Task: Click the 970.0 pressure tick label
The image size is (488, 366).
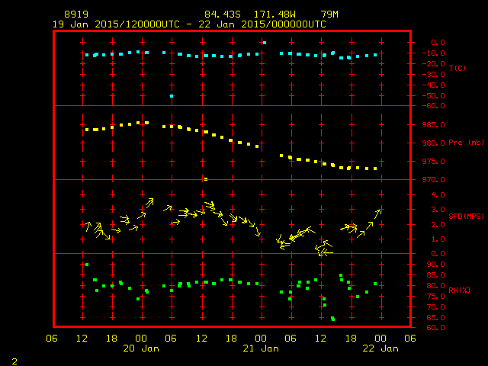Action: tap(434, 180)
